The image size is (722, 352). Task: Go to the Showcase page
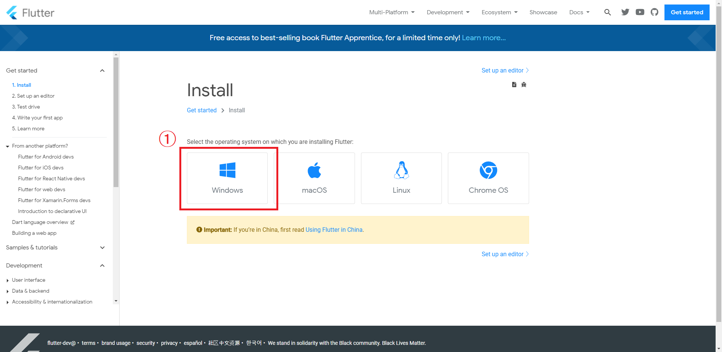coord(543,12)
